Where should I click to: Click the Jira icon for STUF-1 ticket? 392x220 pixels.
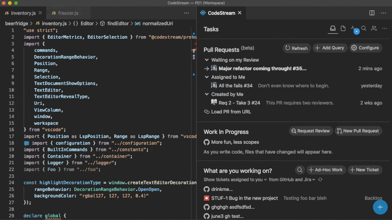pos(206,198)
